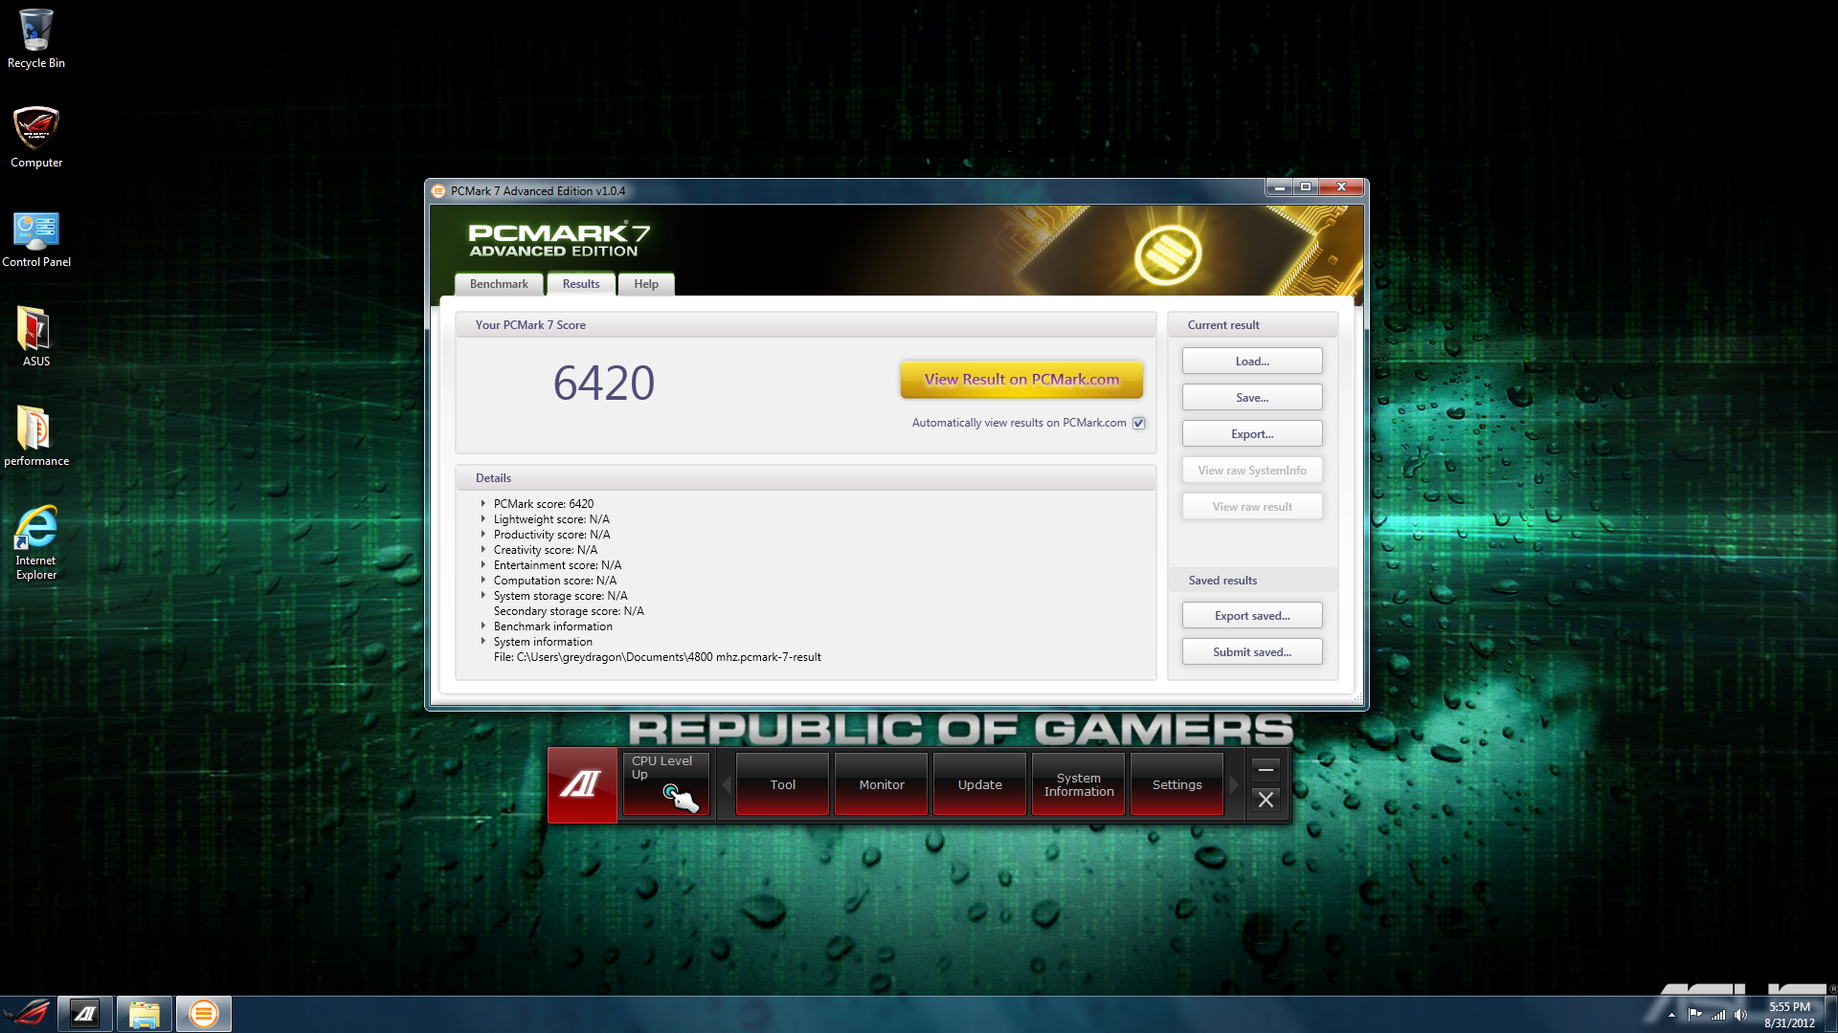Open Update menu in AI Suite
Image resolution: width=1838 pixels, height=1033 pixels.
979,784
